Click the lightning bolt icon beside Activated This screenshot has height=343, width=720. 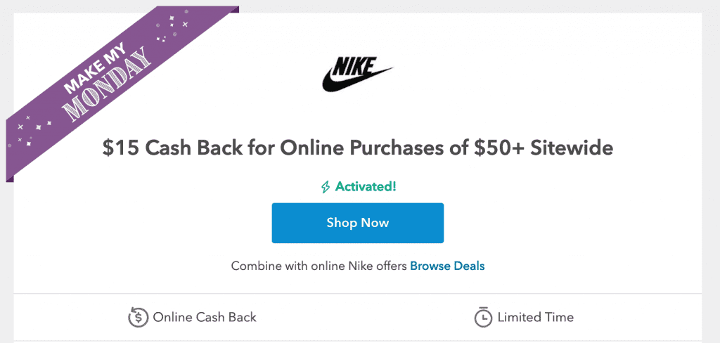(x=325, y=187)
